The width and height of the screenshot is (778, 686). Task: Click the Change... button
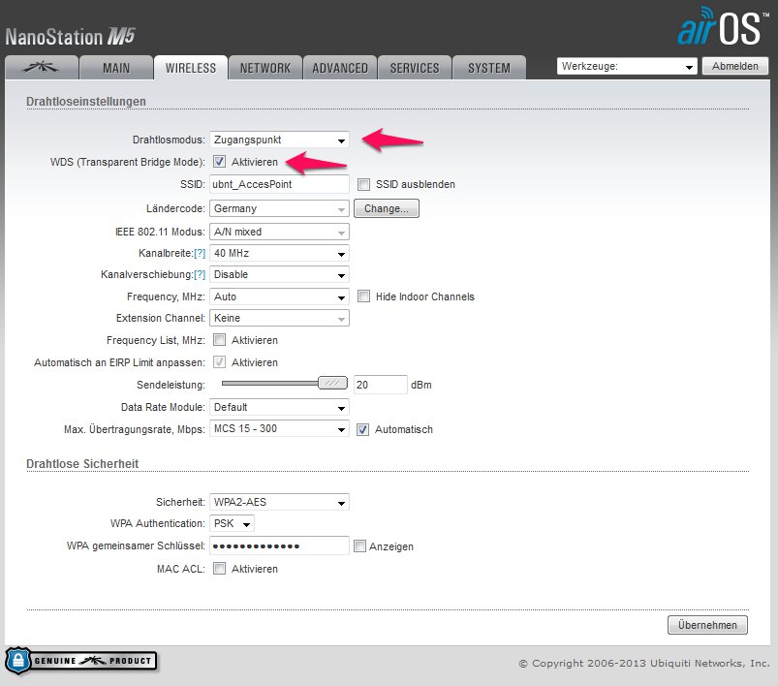[x=387, y=208]
